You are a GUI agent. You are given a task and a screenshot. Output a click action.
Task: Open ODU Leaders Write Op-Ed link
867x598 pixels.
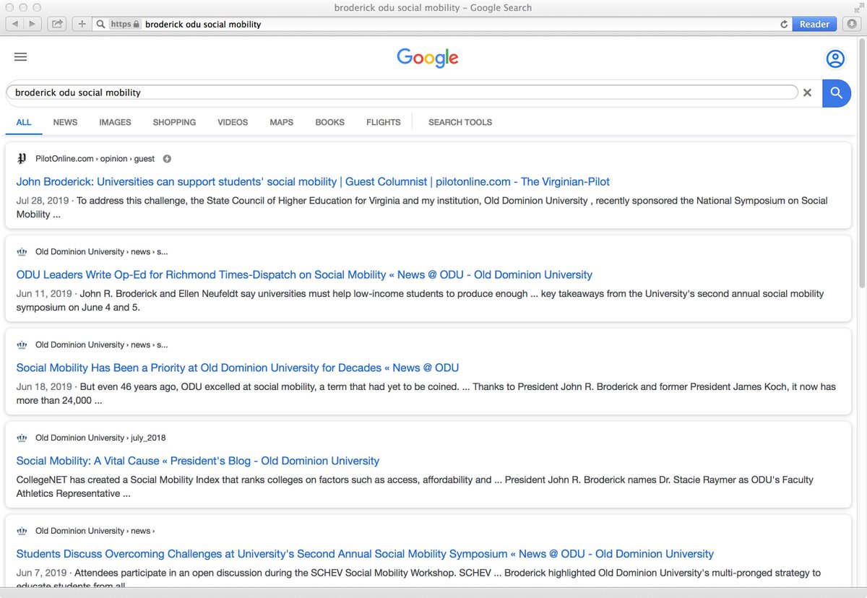[304, 275]
